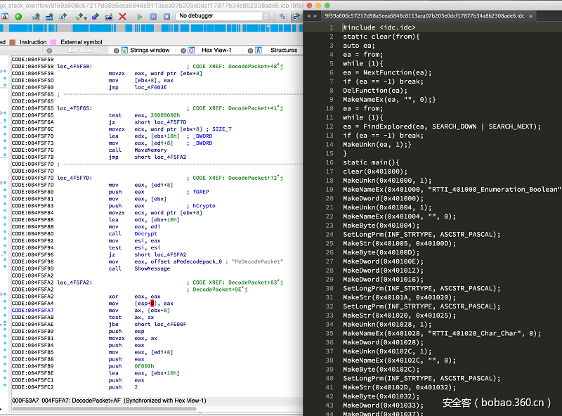Start process with green play icon
The image size is (562, 416).
140,16
